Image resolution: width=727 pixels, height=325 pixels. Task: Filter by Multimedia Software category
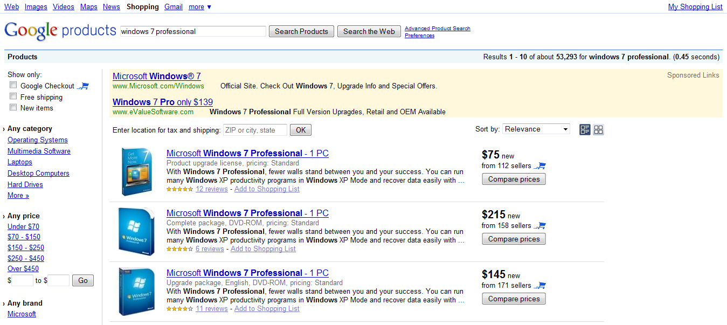click(39, 151)
